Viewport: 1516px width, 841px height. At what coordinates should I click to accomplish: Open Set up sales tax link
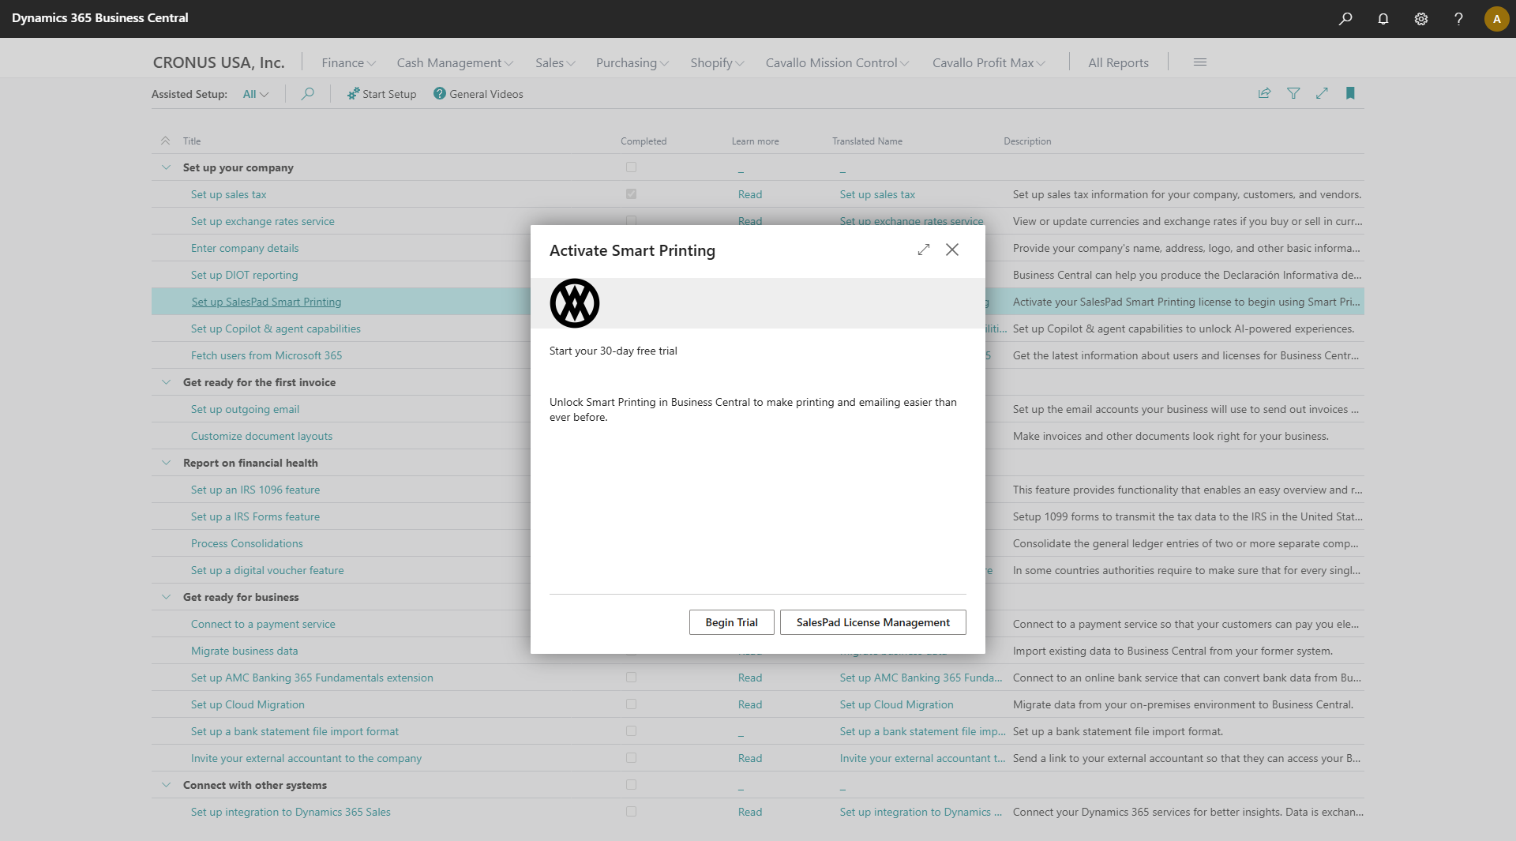229,194
